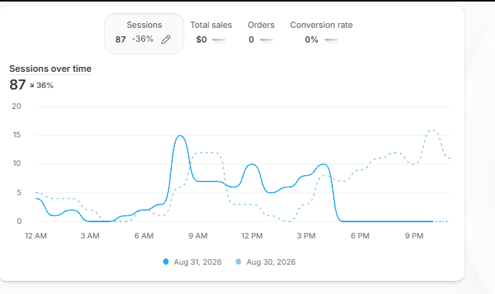The width and height of the screenshot is (495, 294).
Task: Click the large 87 sessions total
Action: click(18, 85)
